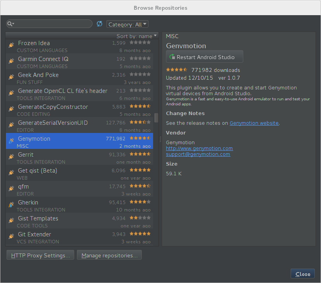Click the Geek And Poke plugin icon
Viewport: 321px width, 283px height.
pos(11,77)
